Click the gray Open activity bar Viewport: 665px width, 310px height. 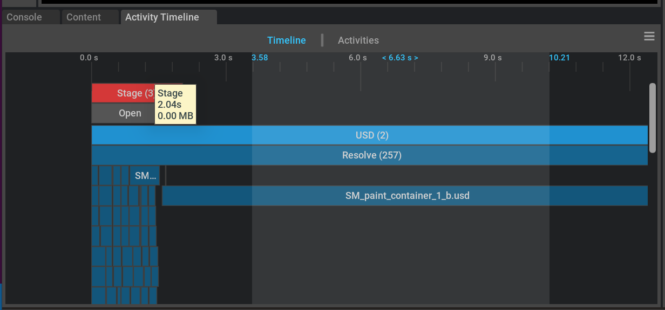[x=123, y=113]
